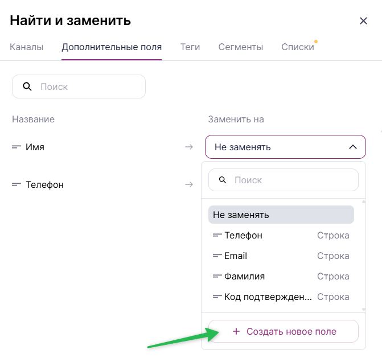Click the field icon beside Код подтвержден...
Screen dimensions: 382x358
(217, 297)
